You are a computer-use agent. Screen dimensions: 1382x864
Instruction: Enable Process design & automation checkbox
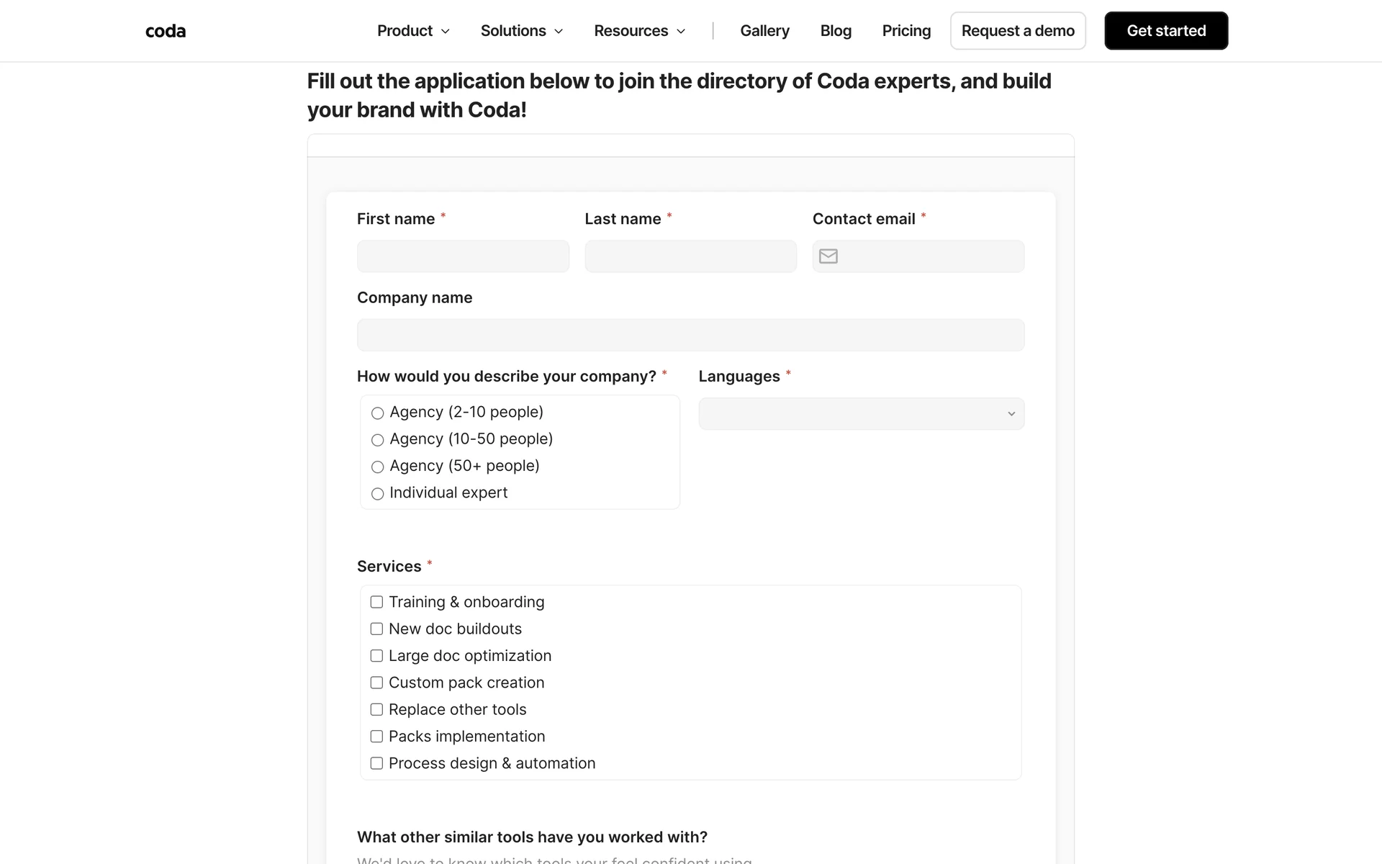point(376,763)
